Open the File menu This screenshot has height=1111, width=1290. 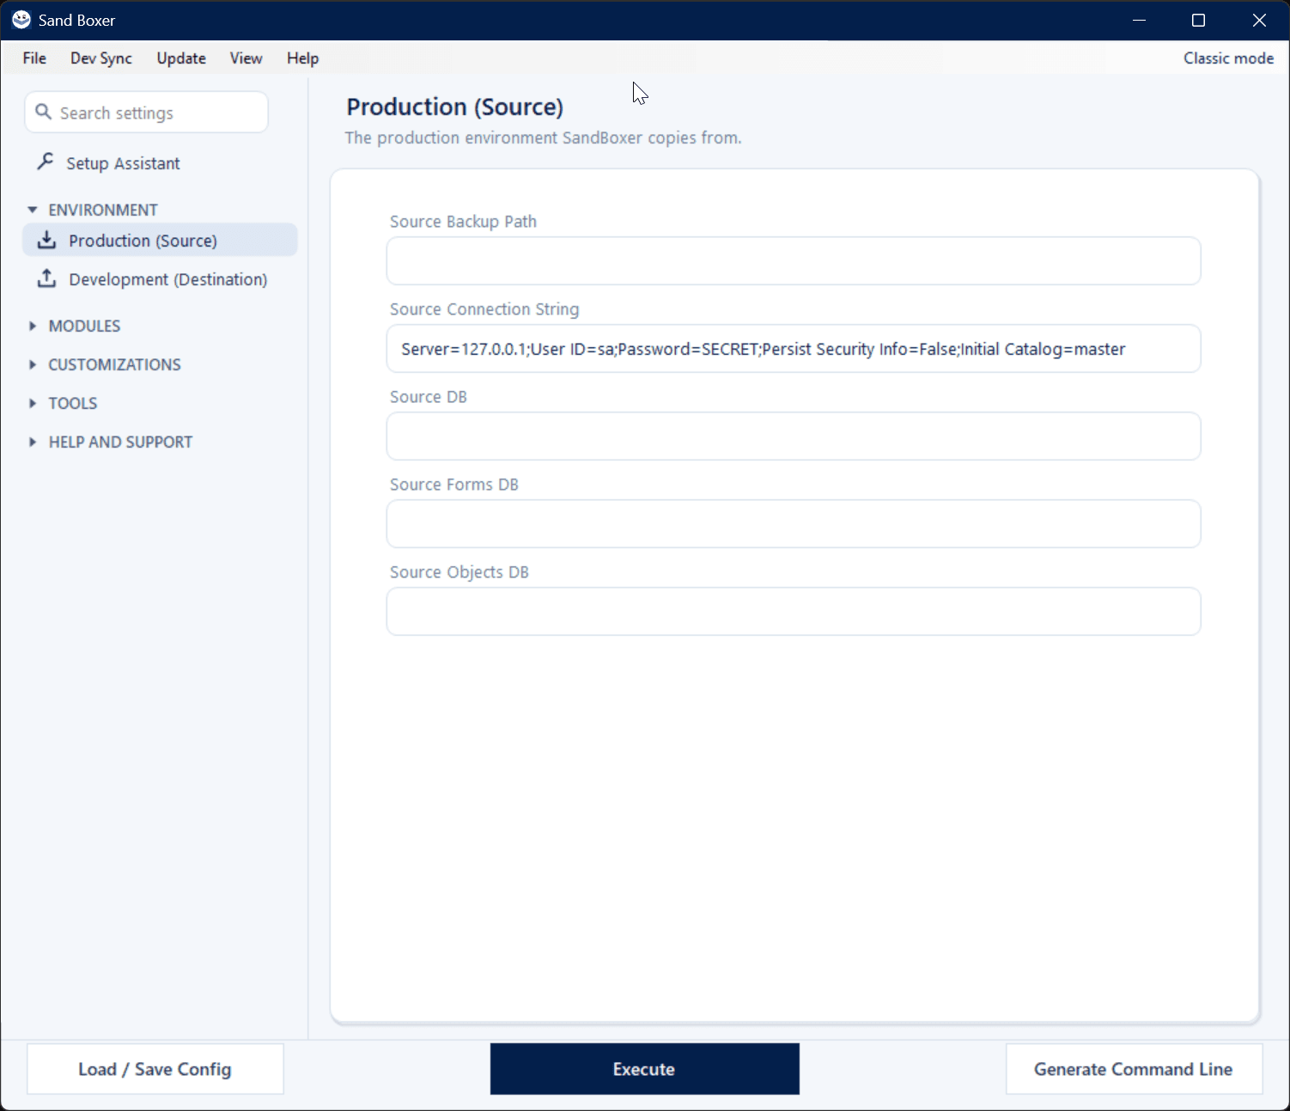(34, 58)
